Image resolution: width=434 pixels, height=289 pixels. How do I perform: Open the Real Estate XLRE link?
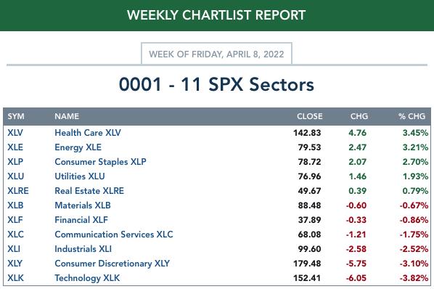pyautogui.click(x=89, y=191)
